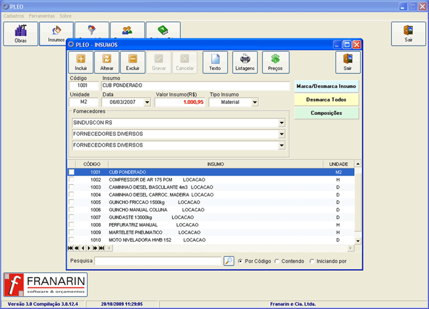Check the box for row 1002
429x309 pixels.
(x=72, y=179)
